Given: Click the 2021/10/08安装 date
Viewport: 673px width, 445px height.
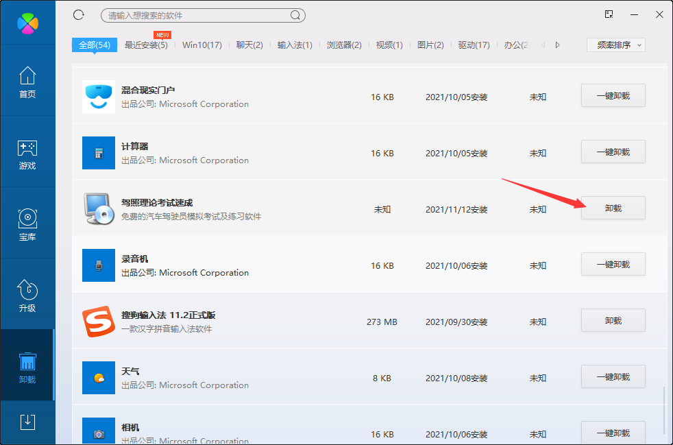Looking at the screenshot, I should (x=456, y=378).
